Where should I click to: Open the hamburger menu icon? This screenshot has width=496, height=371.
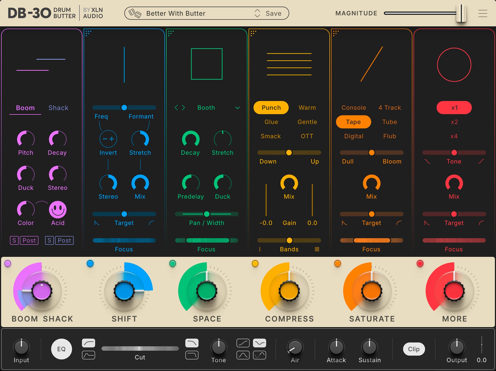[483, 13]
